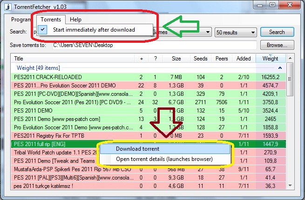Image resolution: width=305 pixels, height=200 pixels.
Task: Click peers value 7506
Action: click(x=222, y=102)
